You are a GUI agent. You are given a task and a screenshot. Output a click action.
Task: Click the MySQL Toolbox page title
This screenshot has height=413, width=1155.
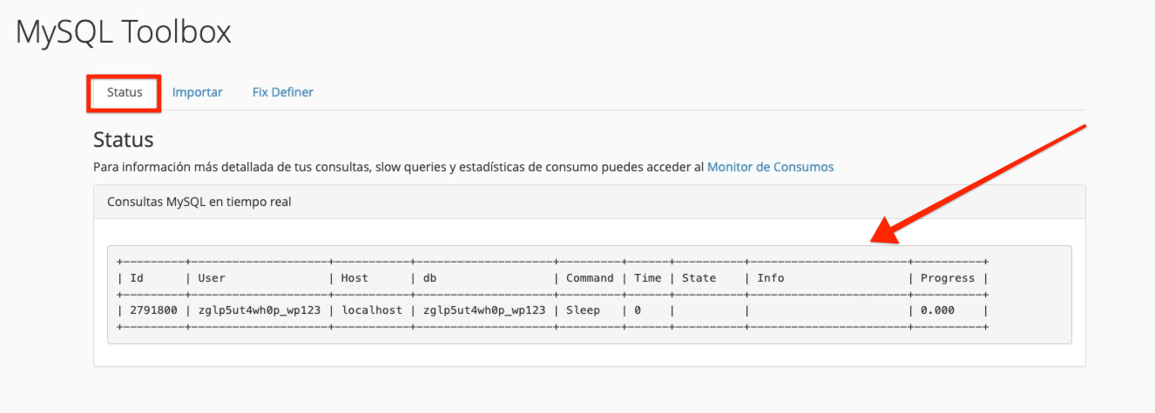coord(124,32)
